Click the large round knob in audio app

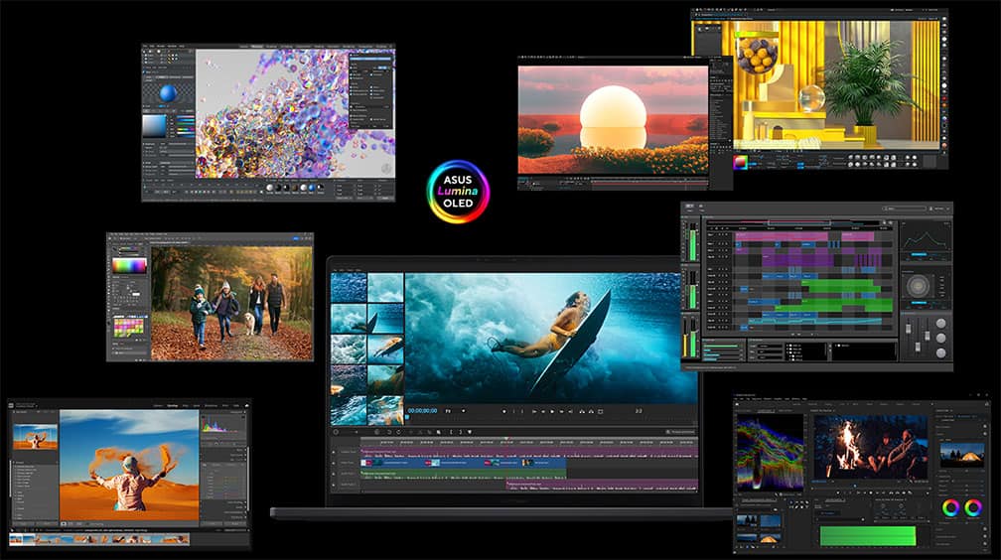tap(919, 287)
